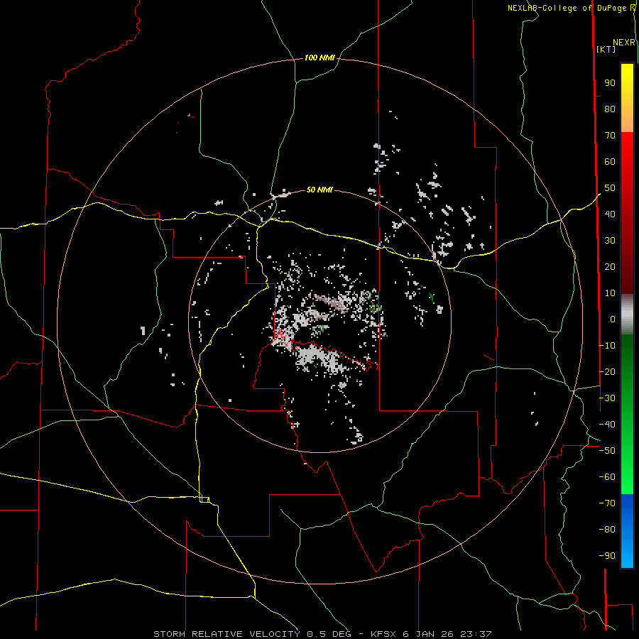639x639 pixels.
Task: Click the 50 NMI range ring label
Action: (x=319, y=190)
